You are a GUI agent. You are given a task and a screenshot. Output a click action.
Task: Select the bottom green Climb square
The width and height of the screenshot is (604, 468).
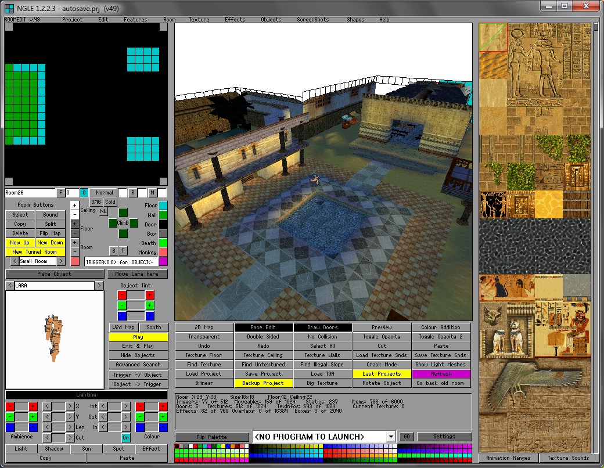[x=123, y=233]
